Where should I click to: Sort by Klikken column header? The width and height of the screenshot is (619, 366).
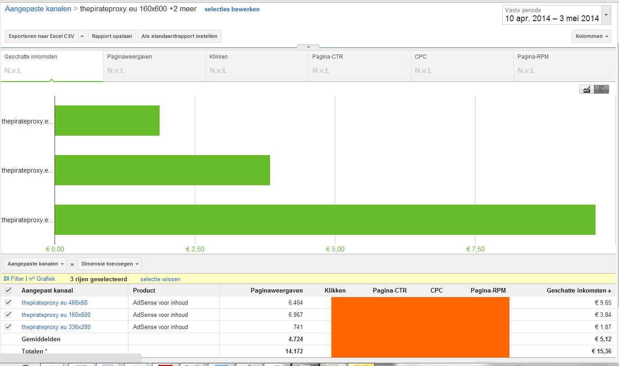coord(335,290)
